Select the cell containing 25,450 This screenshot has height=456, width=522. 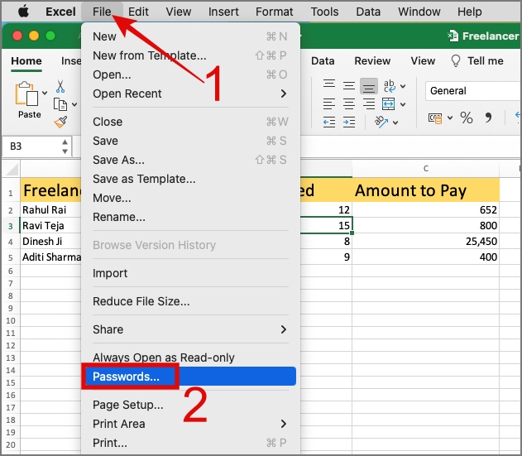point(425,241)
